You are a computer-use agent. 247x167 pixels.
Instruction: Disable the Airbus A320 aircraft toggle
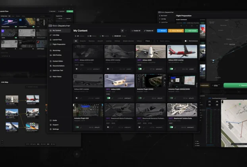tap(140, 69)
